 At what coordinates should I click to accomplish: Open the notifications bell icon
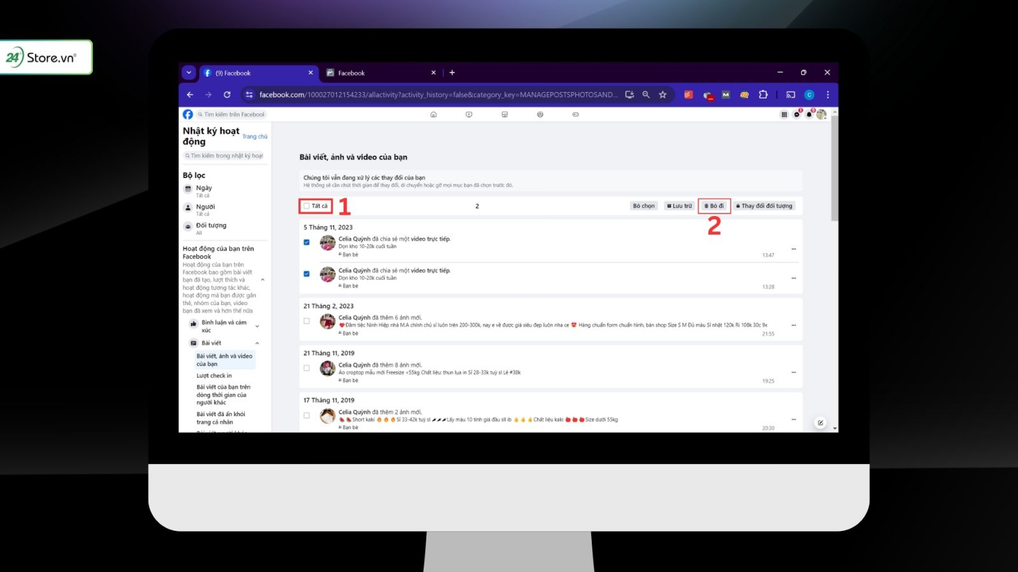click(809, 114)
